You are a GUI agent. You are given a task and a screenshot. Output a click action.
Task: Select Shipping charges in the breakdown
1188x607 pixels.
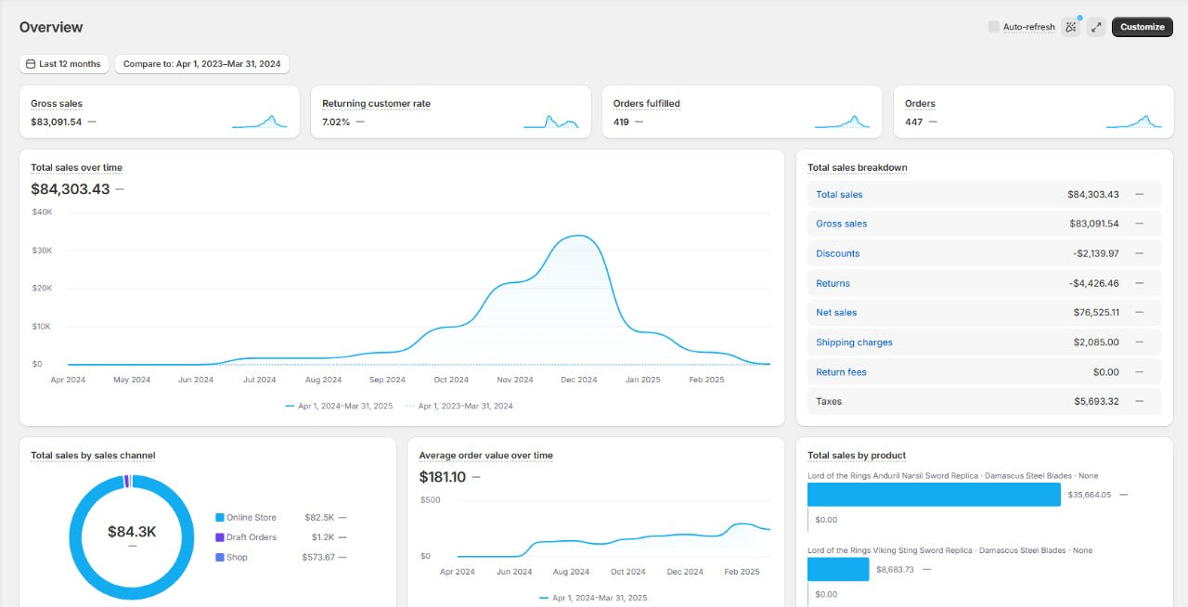854,342
